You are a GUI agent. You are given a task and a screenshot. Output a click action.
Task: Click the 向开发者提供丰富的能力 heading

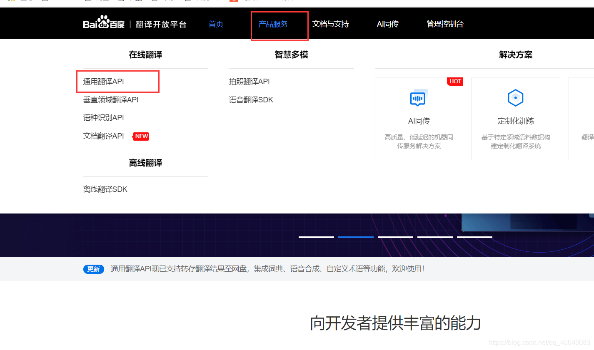pyautogui.click(x=395, y=323)
